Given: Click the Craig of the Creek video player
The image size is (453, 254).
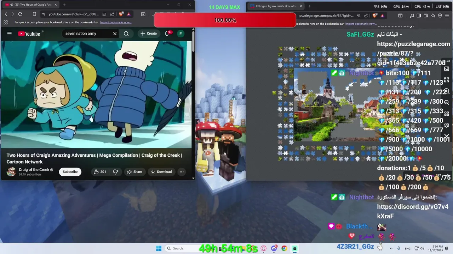Looking at the screenshot, I should 96,95.
